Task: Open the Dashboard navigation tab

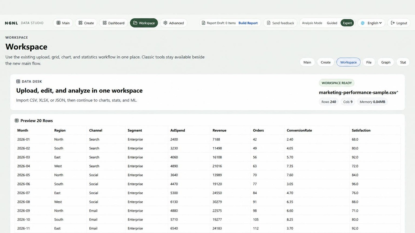Action: tap(114, 23)
